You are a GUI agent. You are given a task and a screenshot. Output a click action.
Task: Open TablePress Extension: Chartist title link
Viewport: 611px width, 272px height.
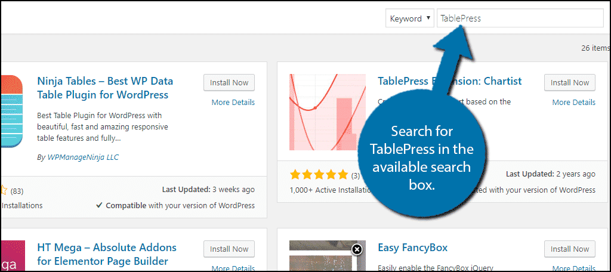(x=450, y=81)
